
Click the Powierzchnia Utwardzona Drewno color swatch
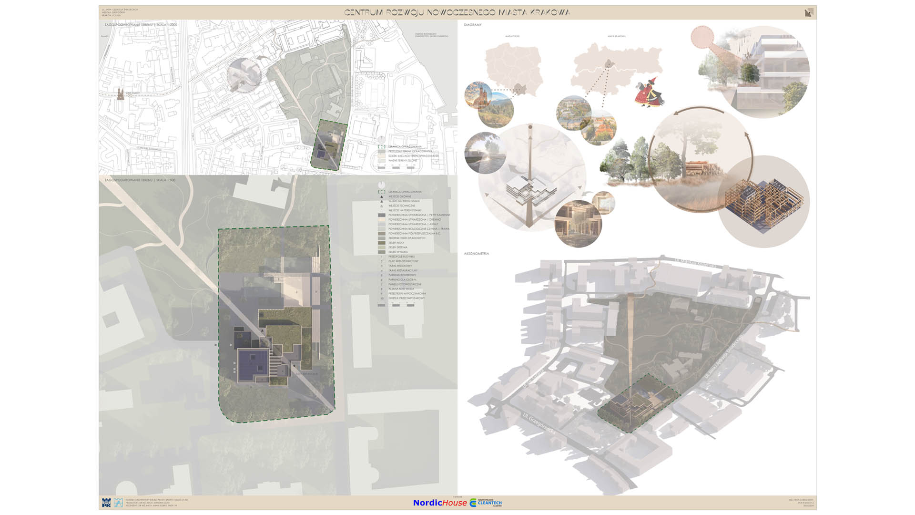pos(381,220)
